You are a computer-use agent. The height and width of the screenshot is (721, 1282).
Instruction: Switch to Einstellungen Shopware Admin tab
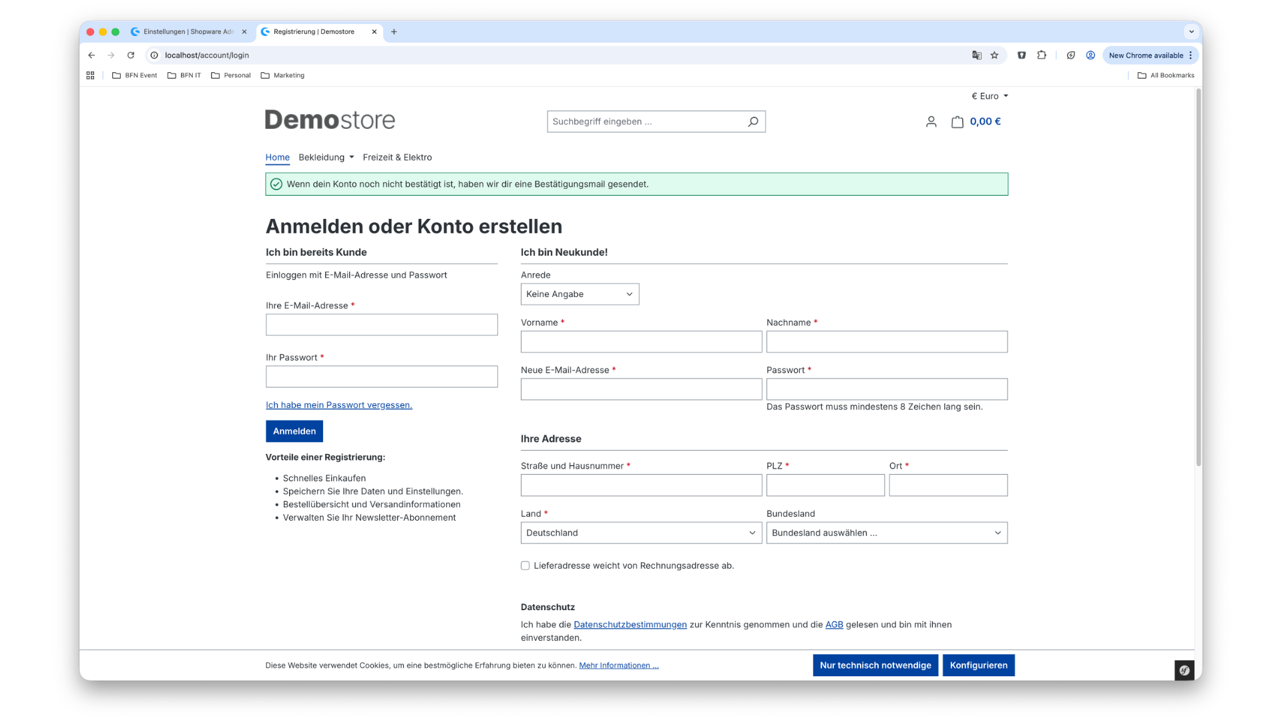(188, 31)
